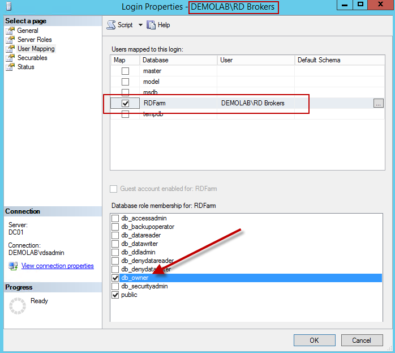This screenshot has width=395, height=353.
Task: Click the OK button
Action: pyautogui.click(x=314, y=340)
